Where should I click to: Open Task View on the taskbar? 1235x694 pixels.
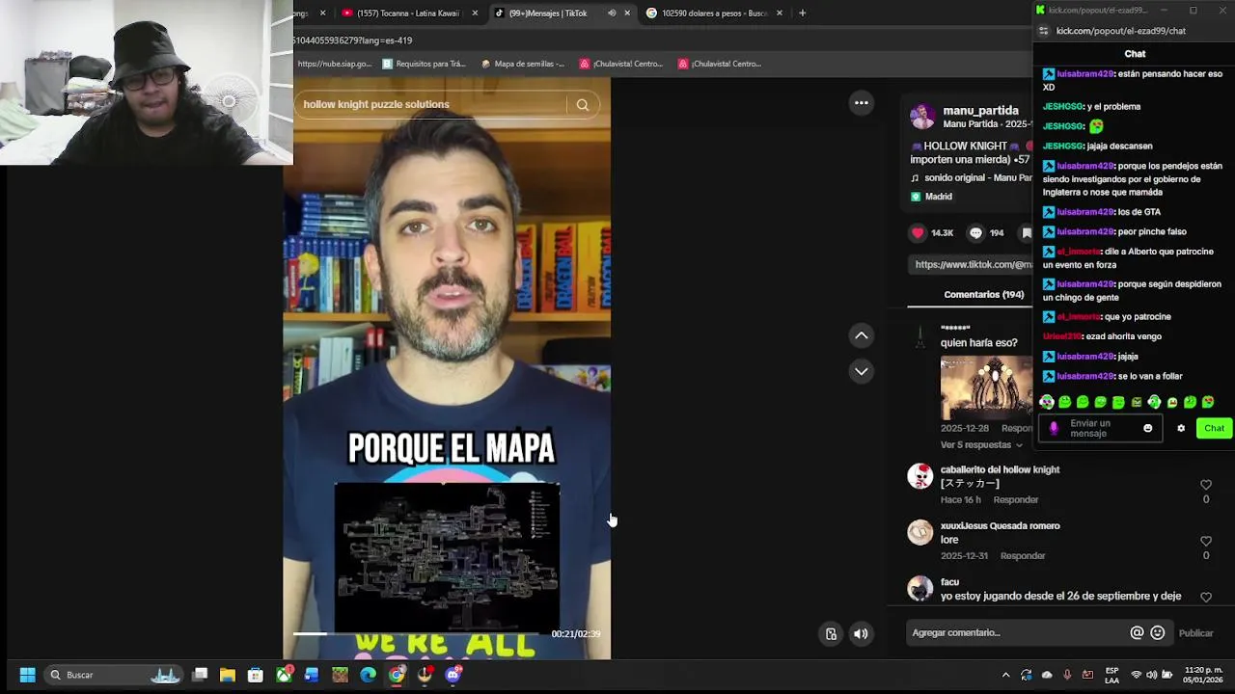(x=200, y=675)
